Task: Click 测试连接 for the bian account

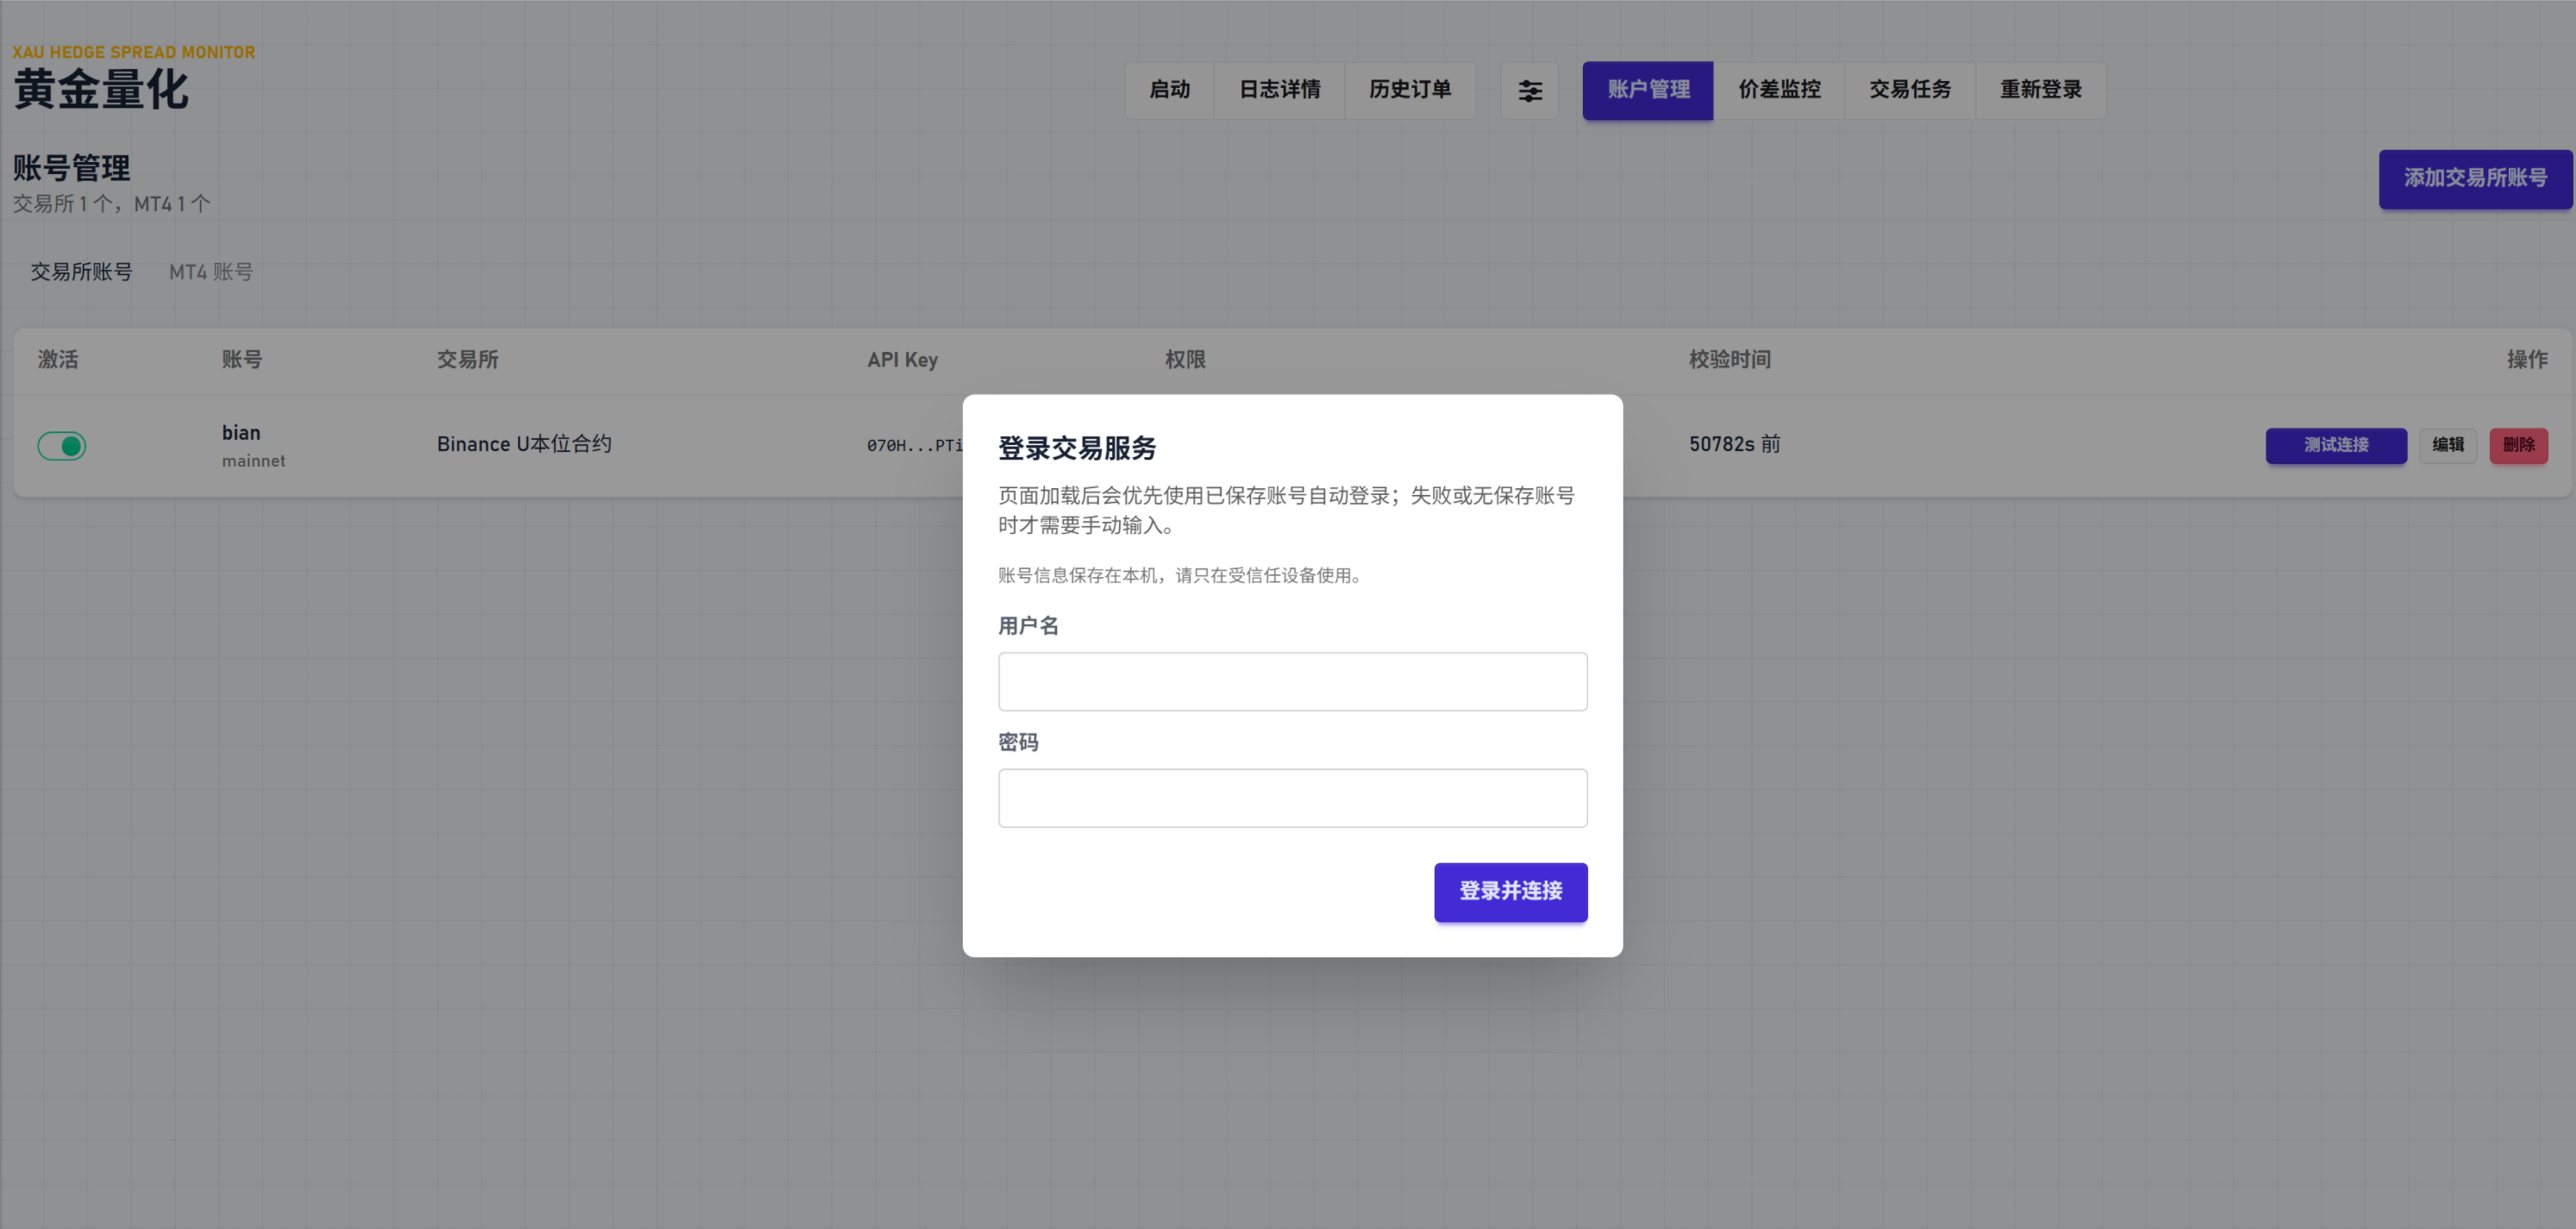Action: [x=2336, y=445]
